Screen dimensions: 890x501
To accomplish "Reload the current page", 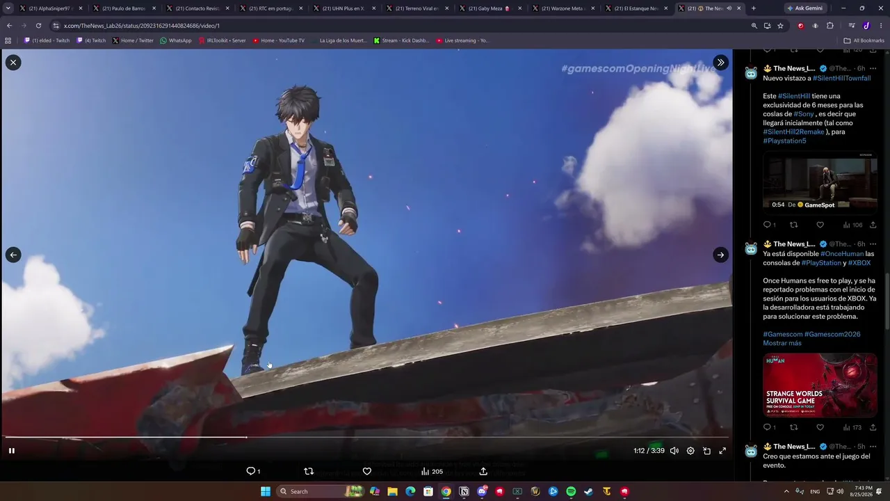I will 38,26.
